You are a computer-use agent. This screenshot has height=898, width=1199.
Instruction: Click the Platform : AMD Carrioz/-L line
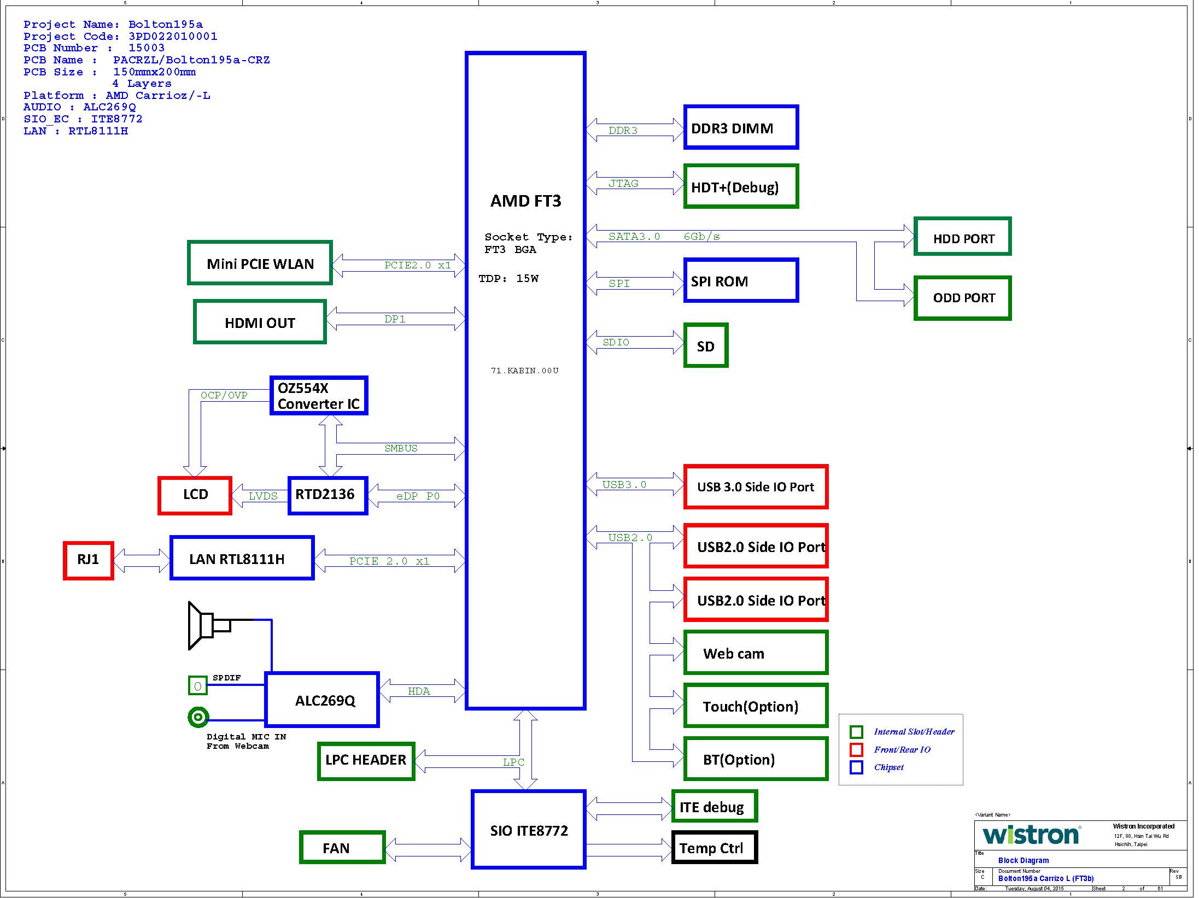(x=117, y=96)
